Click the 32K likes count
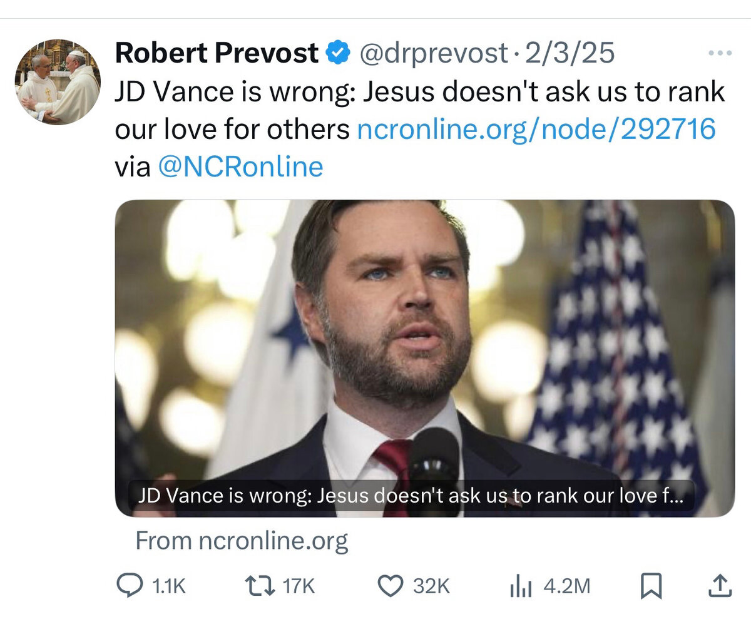Screen dimensions: 751x634 pos(431,586)
